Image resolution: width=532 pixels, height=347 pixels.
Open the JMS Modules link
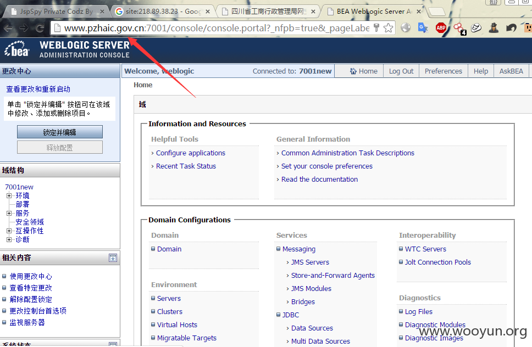[x=311, y=289]
